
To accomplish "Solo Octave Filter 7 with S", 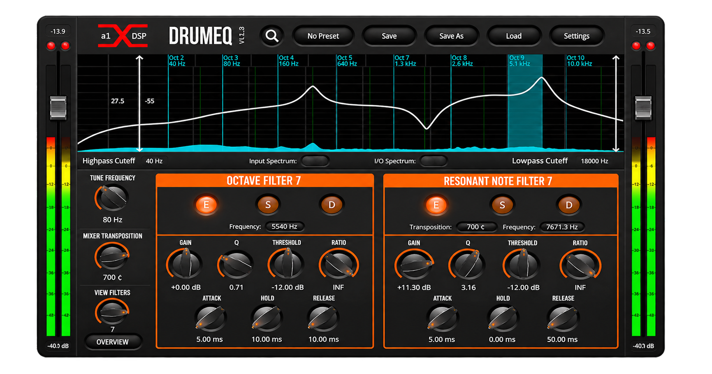I will pyautogui.click(x=268, y=204).
